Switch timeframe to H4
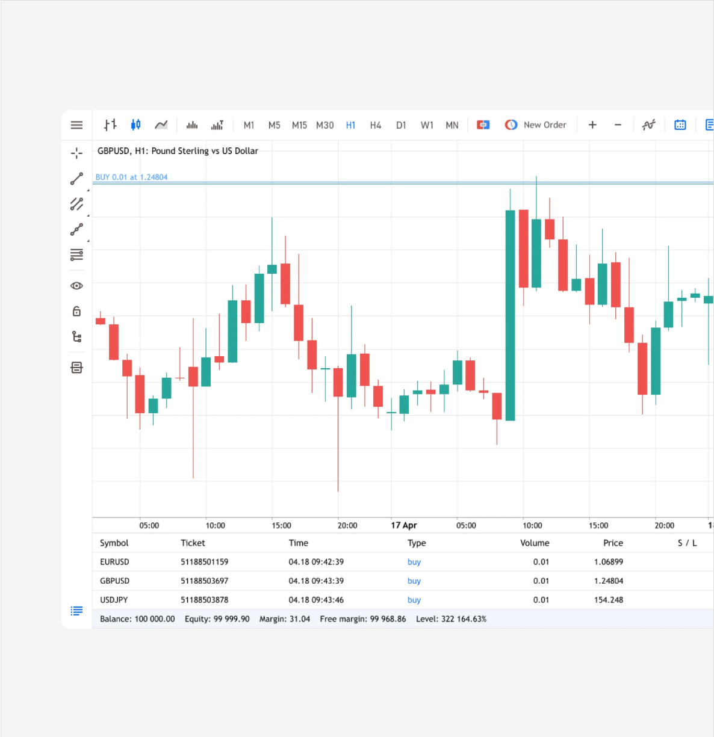This screenshot has height=737, width=714. (x=376, y=125)
